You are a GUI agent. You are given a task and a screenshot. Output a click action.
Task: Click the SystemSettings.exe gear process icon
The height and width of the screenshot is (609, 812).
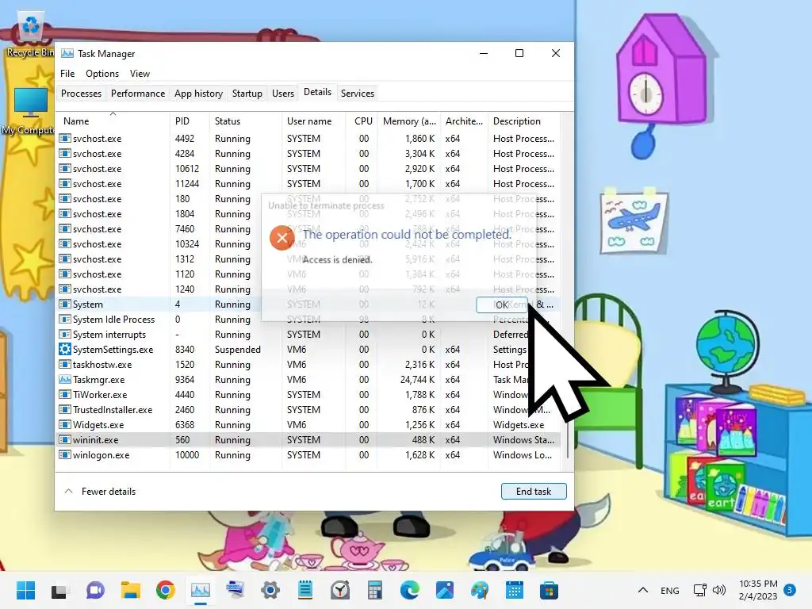65,349
